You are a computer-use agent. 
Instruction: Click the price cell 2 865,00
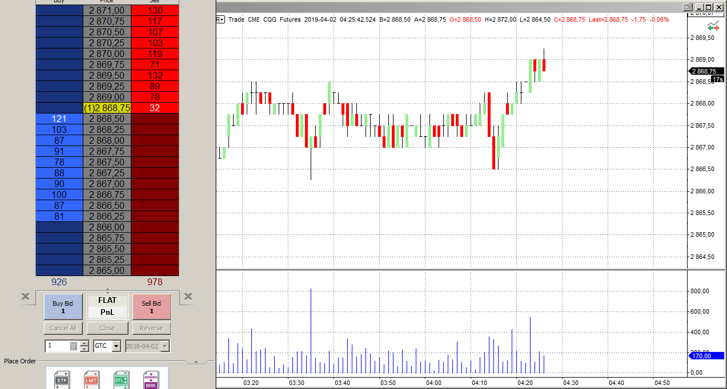pos(107,270)
